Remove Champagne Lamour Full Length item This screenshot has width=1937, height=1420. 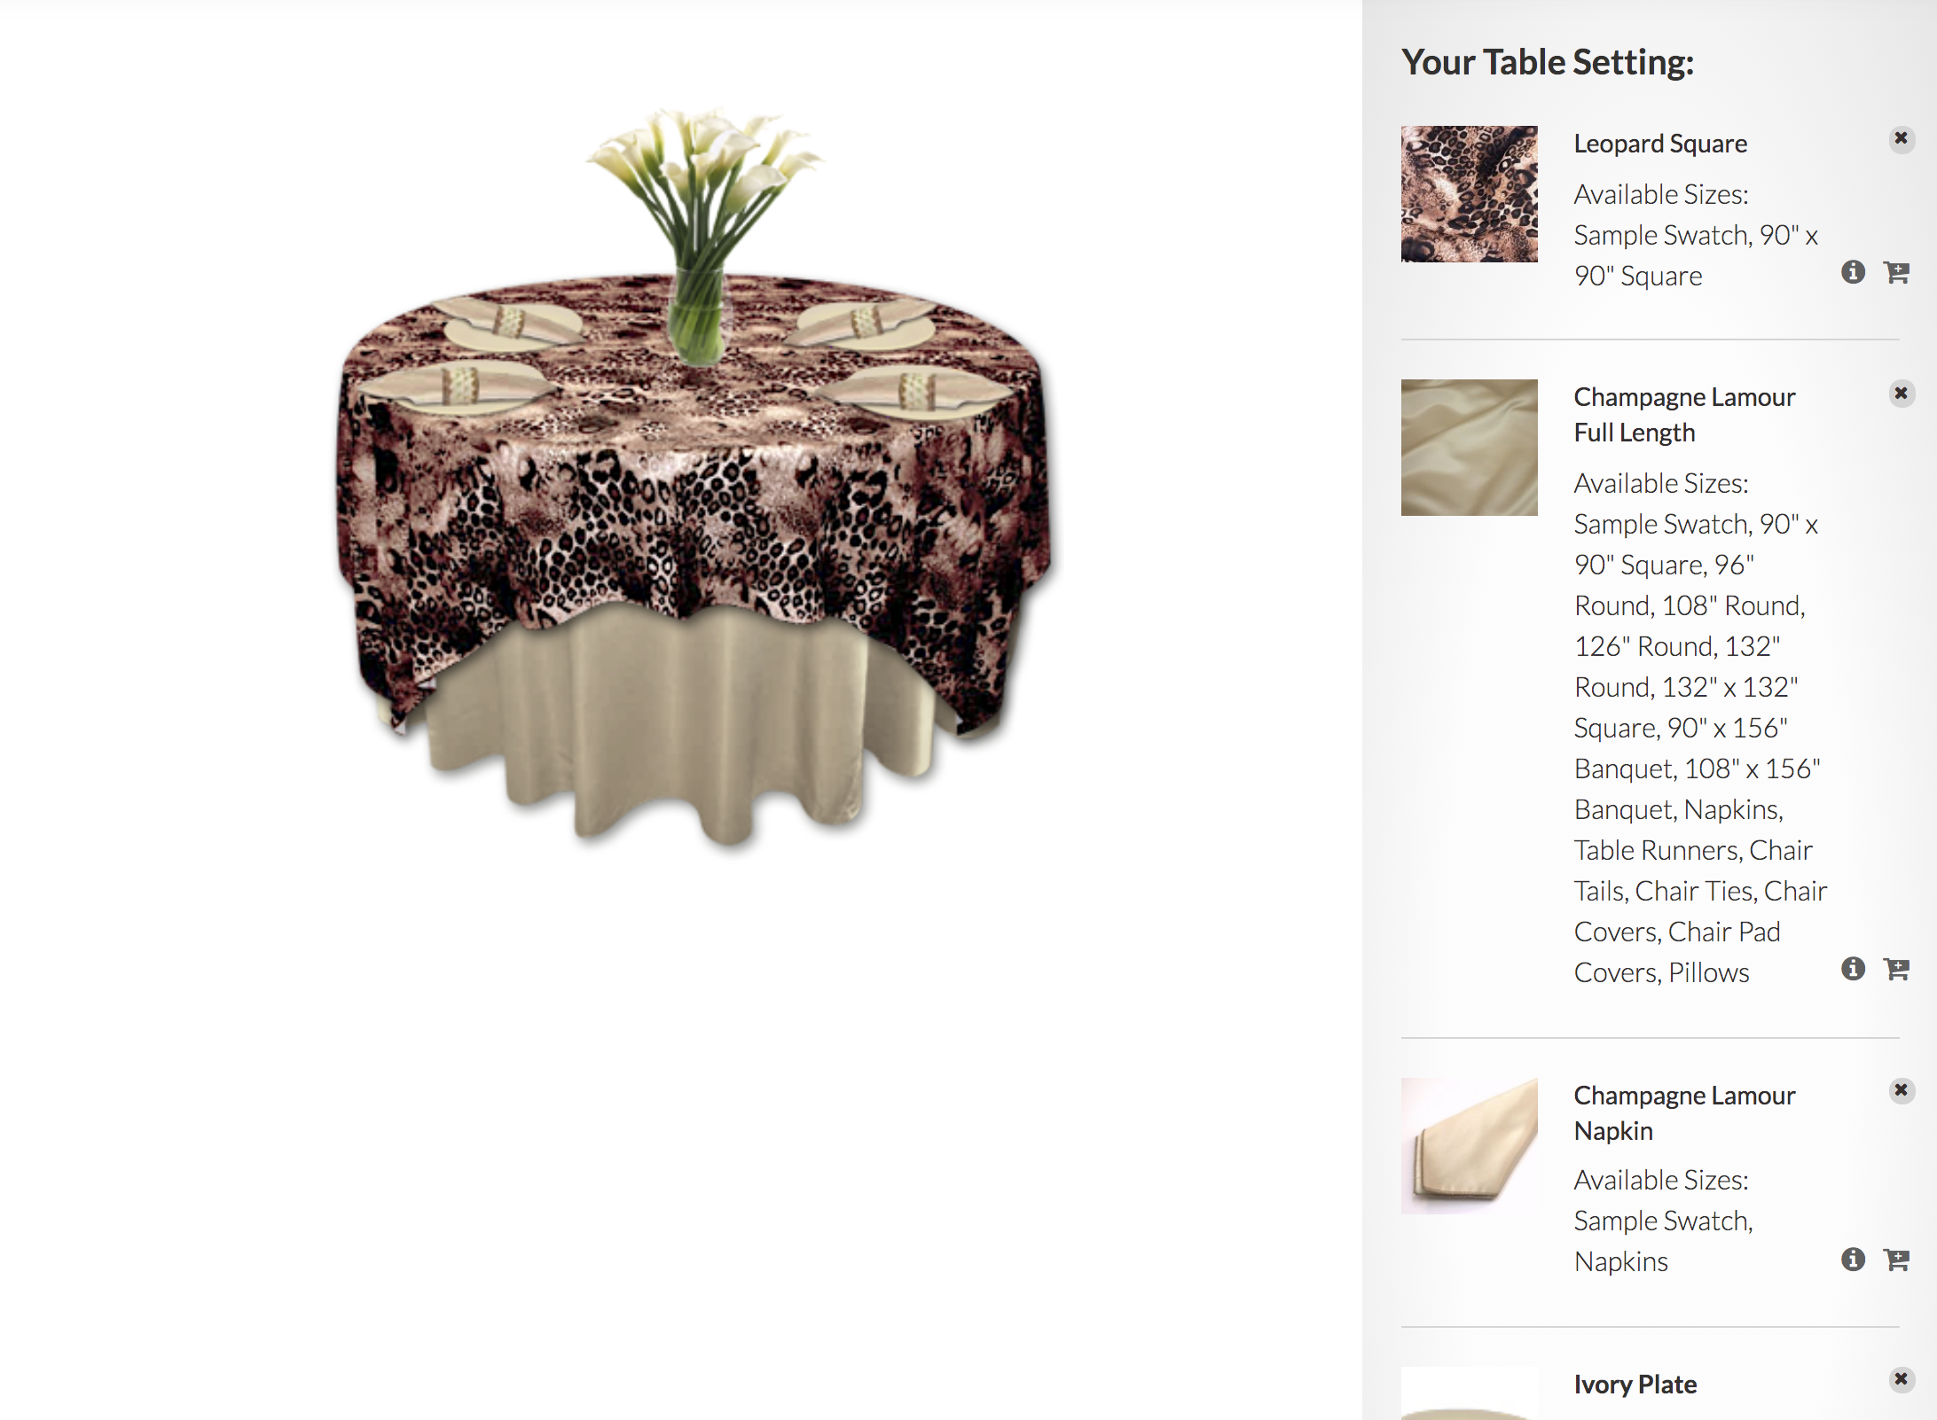click(1901, 394)
